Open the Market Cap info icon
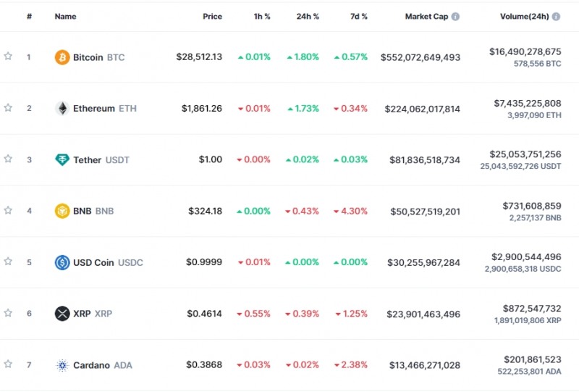Screen dimensions: 579x392 point(455,17)
